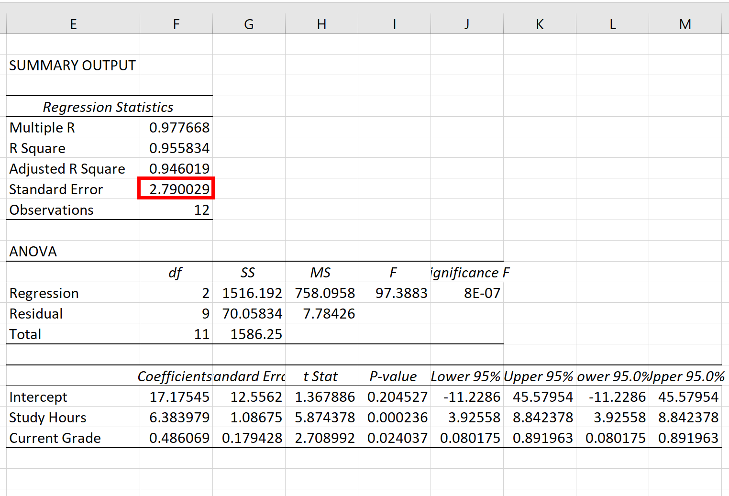Click the Study Hours row label
The width and height of the screenshot is (729, 496).
(x=73, y=417)
